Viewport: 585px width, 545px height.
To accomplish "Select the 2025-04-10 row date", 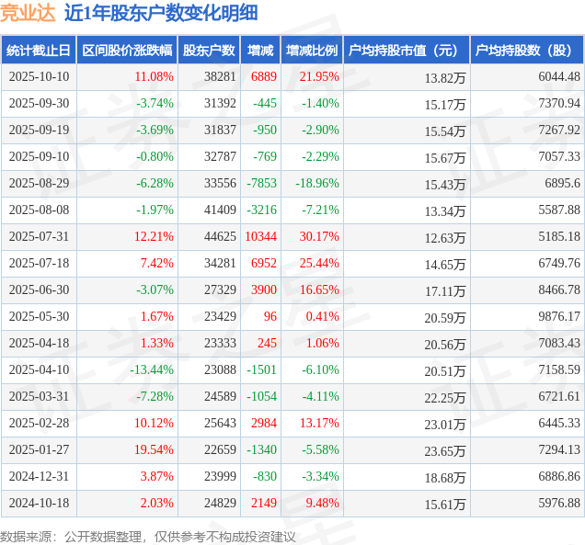I will click(39, 369).
